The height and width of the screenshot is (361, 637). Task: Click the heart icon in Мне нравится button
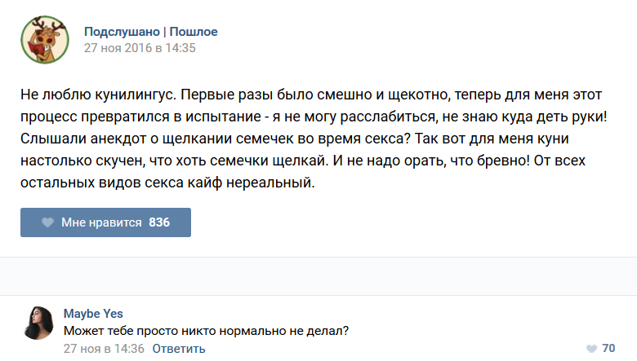point(48,222)
